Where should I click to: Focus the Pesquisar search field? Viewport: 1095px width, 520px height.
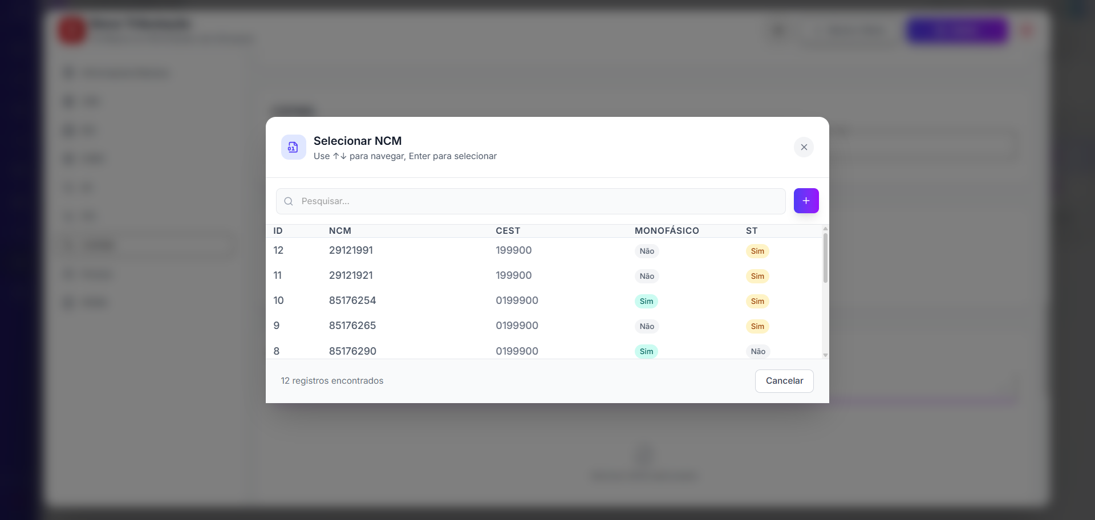[x=530, y=201]
